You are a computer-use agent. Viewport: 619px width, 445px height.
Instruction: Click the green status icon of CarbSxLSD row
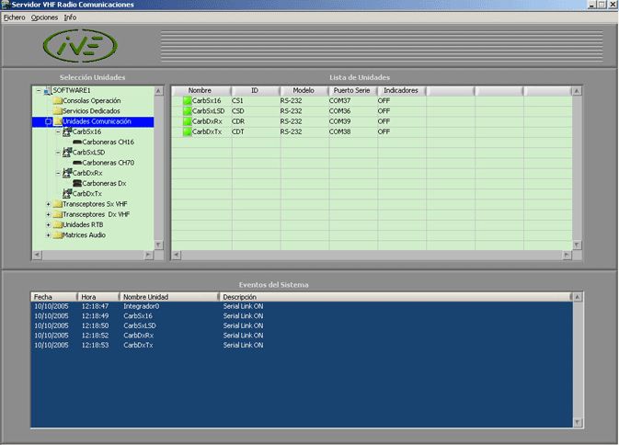pos(187,111)
